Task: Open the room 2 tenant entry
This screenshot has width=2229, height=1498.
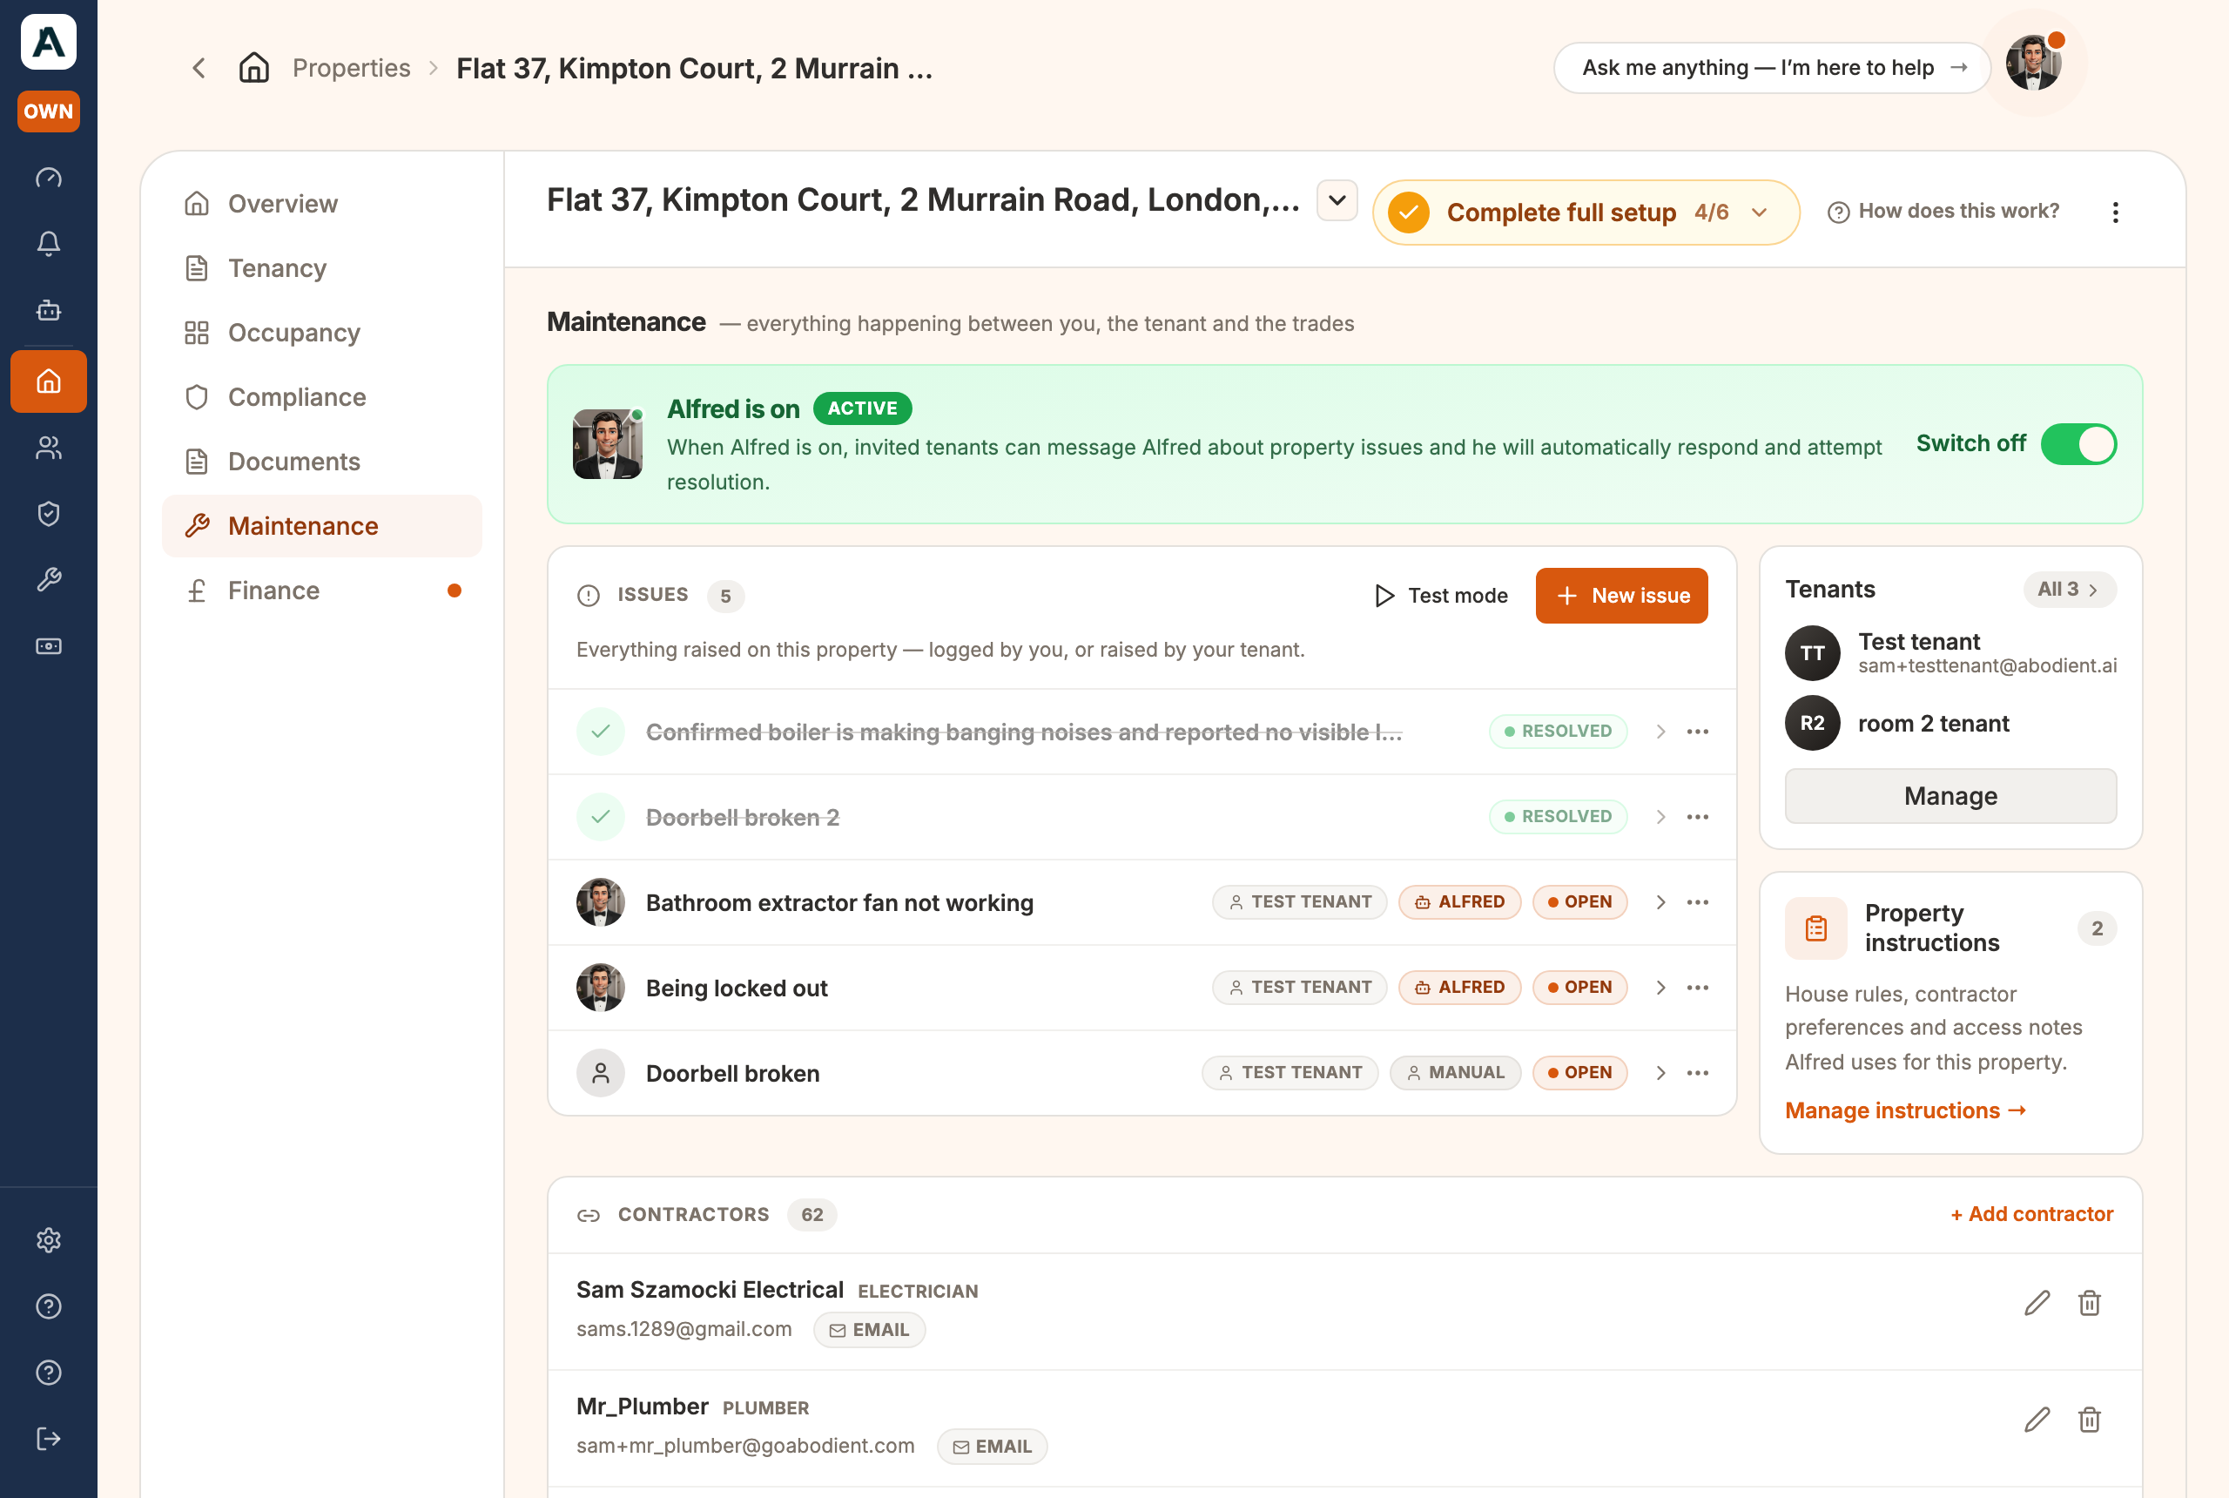Action: (1950, 723)
